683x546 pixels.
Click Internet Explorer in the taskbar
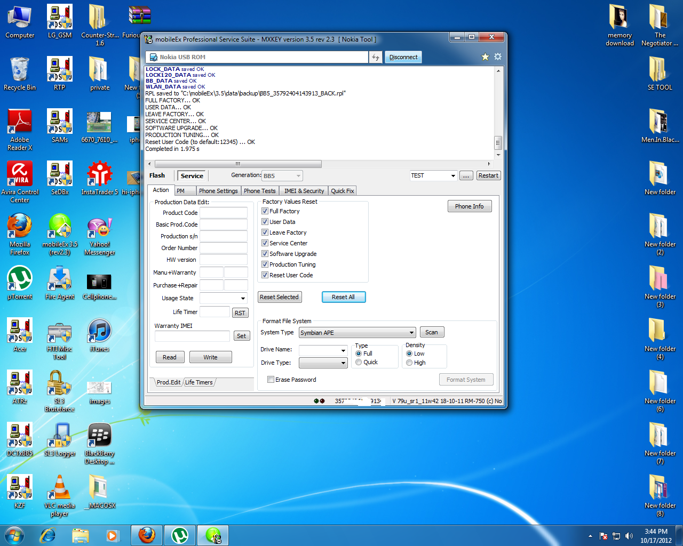pyautogui.click(x=48, y=535)
